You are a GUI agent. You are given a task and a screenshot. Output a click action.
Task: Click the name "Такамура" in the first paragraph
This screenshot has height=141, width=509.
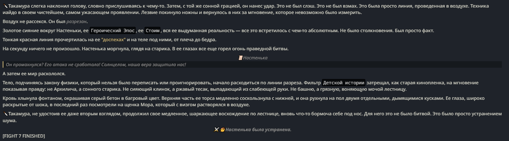[x=19, y=6]
